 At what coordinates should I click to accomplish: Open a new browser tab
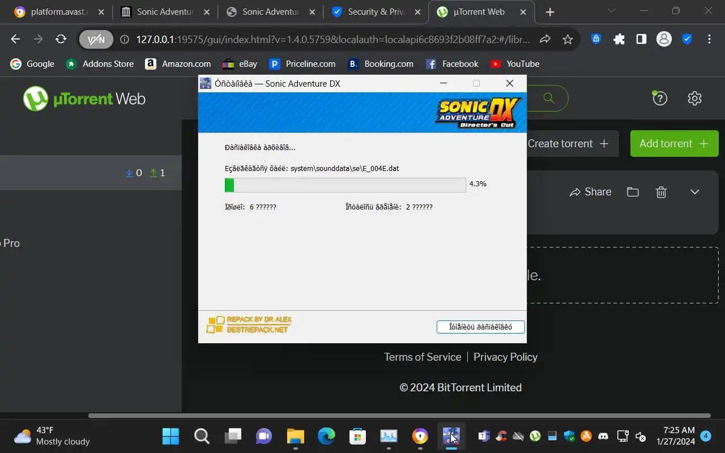(550, 12)
